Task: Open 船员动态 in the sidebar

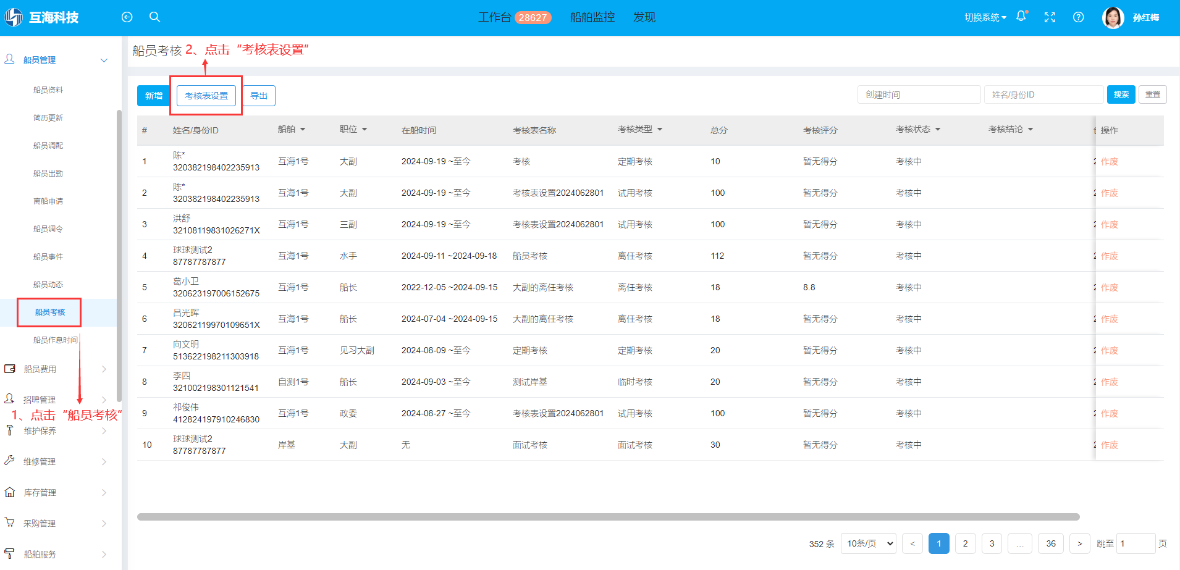Action: point(48,285)
